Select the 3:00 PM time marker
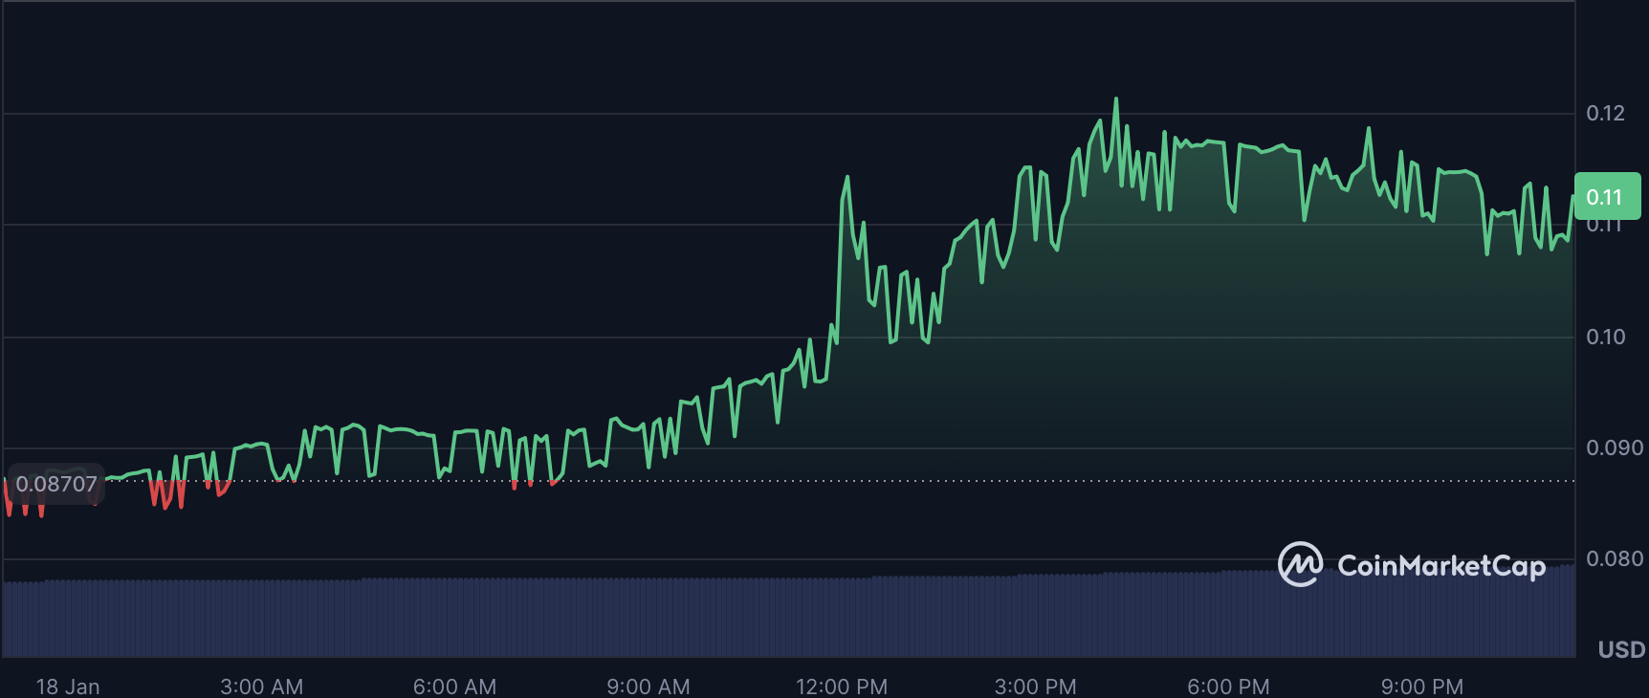The height and width of the screenshot is (698, 1649). click(x=1035, y=687)
